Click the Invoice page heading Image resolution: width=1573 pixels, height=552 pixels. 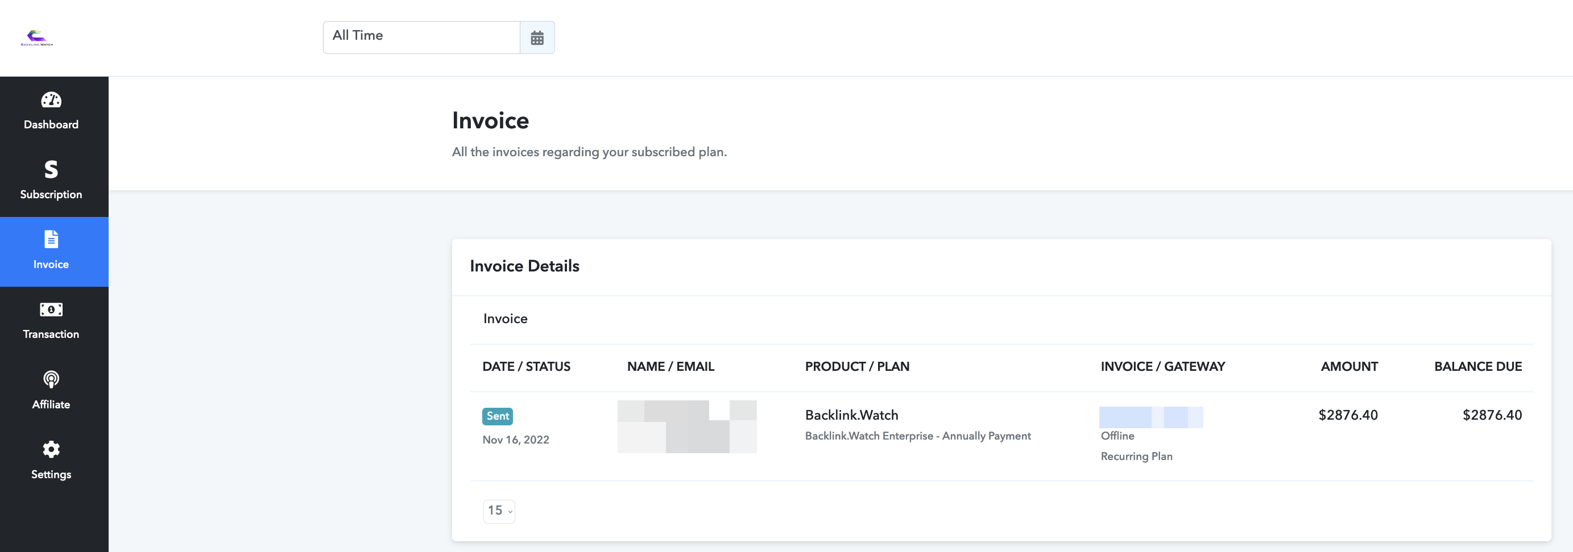490,121
